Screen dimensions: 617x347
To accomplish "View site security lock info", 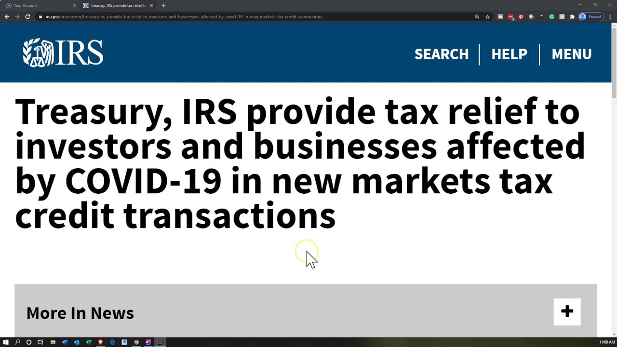I will click(x=40, y=17).
